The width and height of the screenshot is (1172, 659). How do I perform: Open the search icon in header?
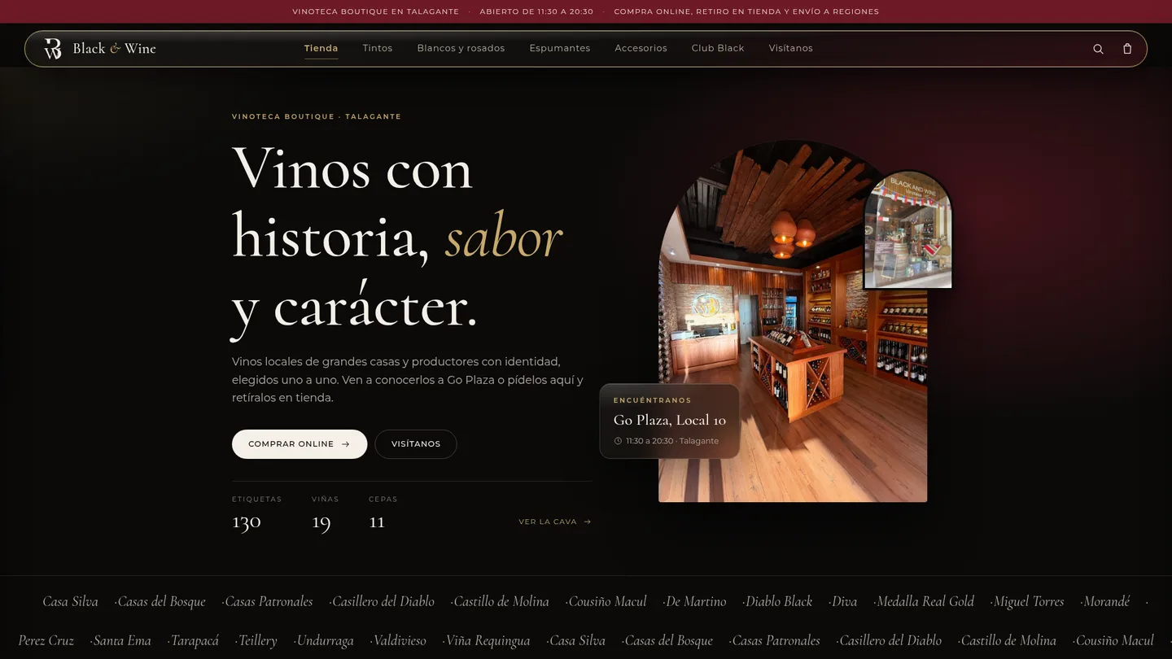(1098, 49)
